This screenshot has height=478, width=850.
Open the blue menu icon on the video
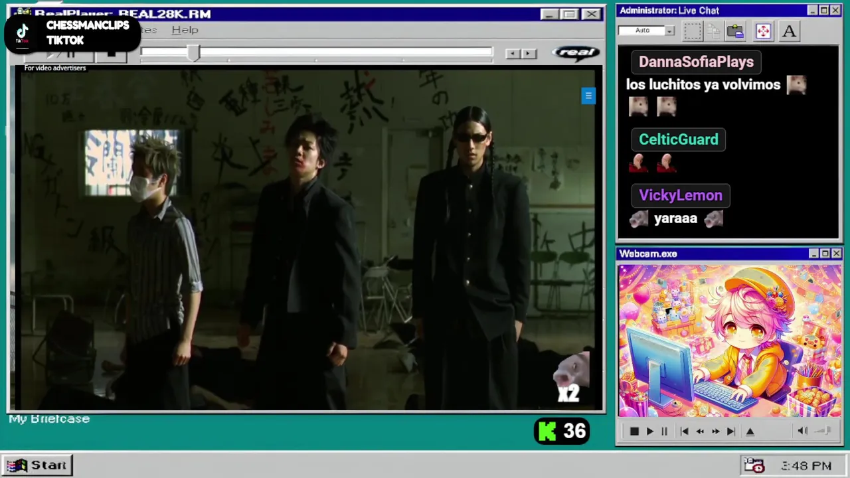coord(588,96)
